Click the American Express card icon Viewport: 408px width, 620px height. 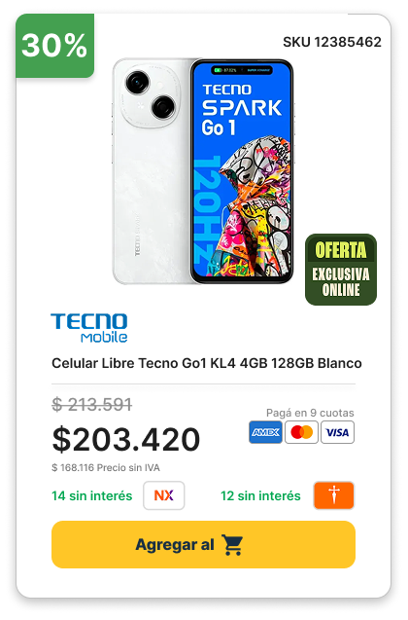(x=265, y=432)
